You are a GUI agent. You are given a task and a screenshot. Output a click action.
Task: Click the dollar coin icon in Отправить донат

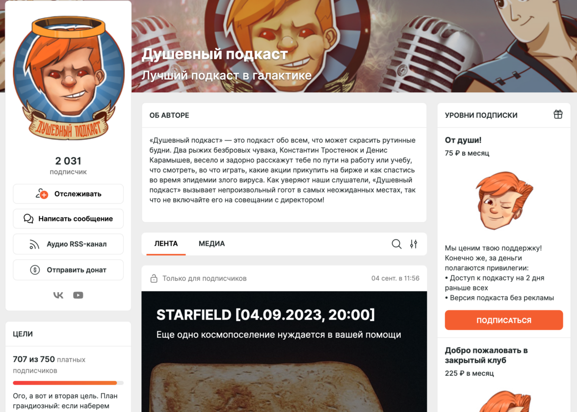(x=35, y=270)
